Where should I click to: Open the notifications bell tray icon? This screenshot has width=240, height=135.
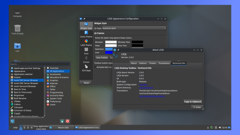pyautogui.click(x=208, y=127)
